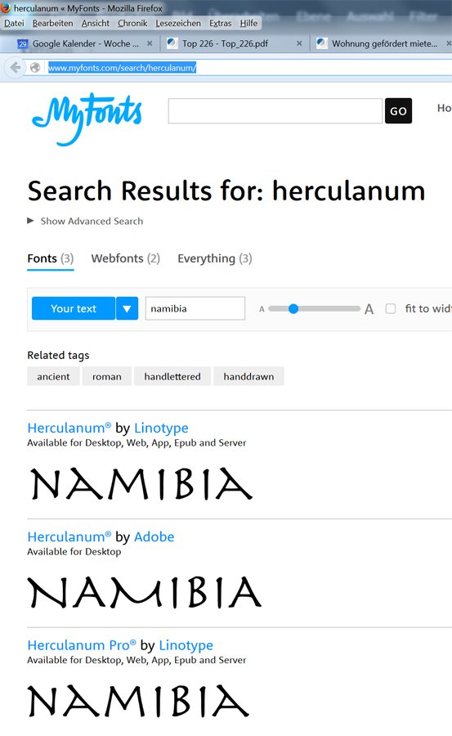Click the Google Kalender tab calendar icon
This screenshot has width=452, height=736.
click(23, 43)
